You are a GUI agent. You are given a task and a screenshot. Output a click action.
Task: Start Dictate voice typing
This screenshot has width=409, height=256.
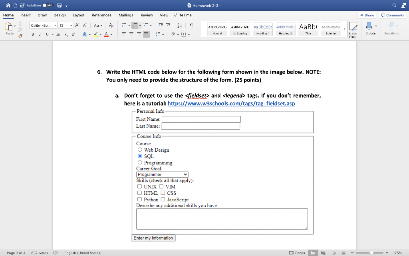(x=369, y=28)
